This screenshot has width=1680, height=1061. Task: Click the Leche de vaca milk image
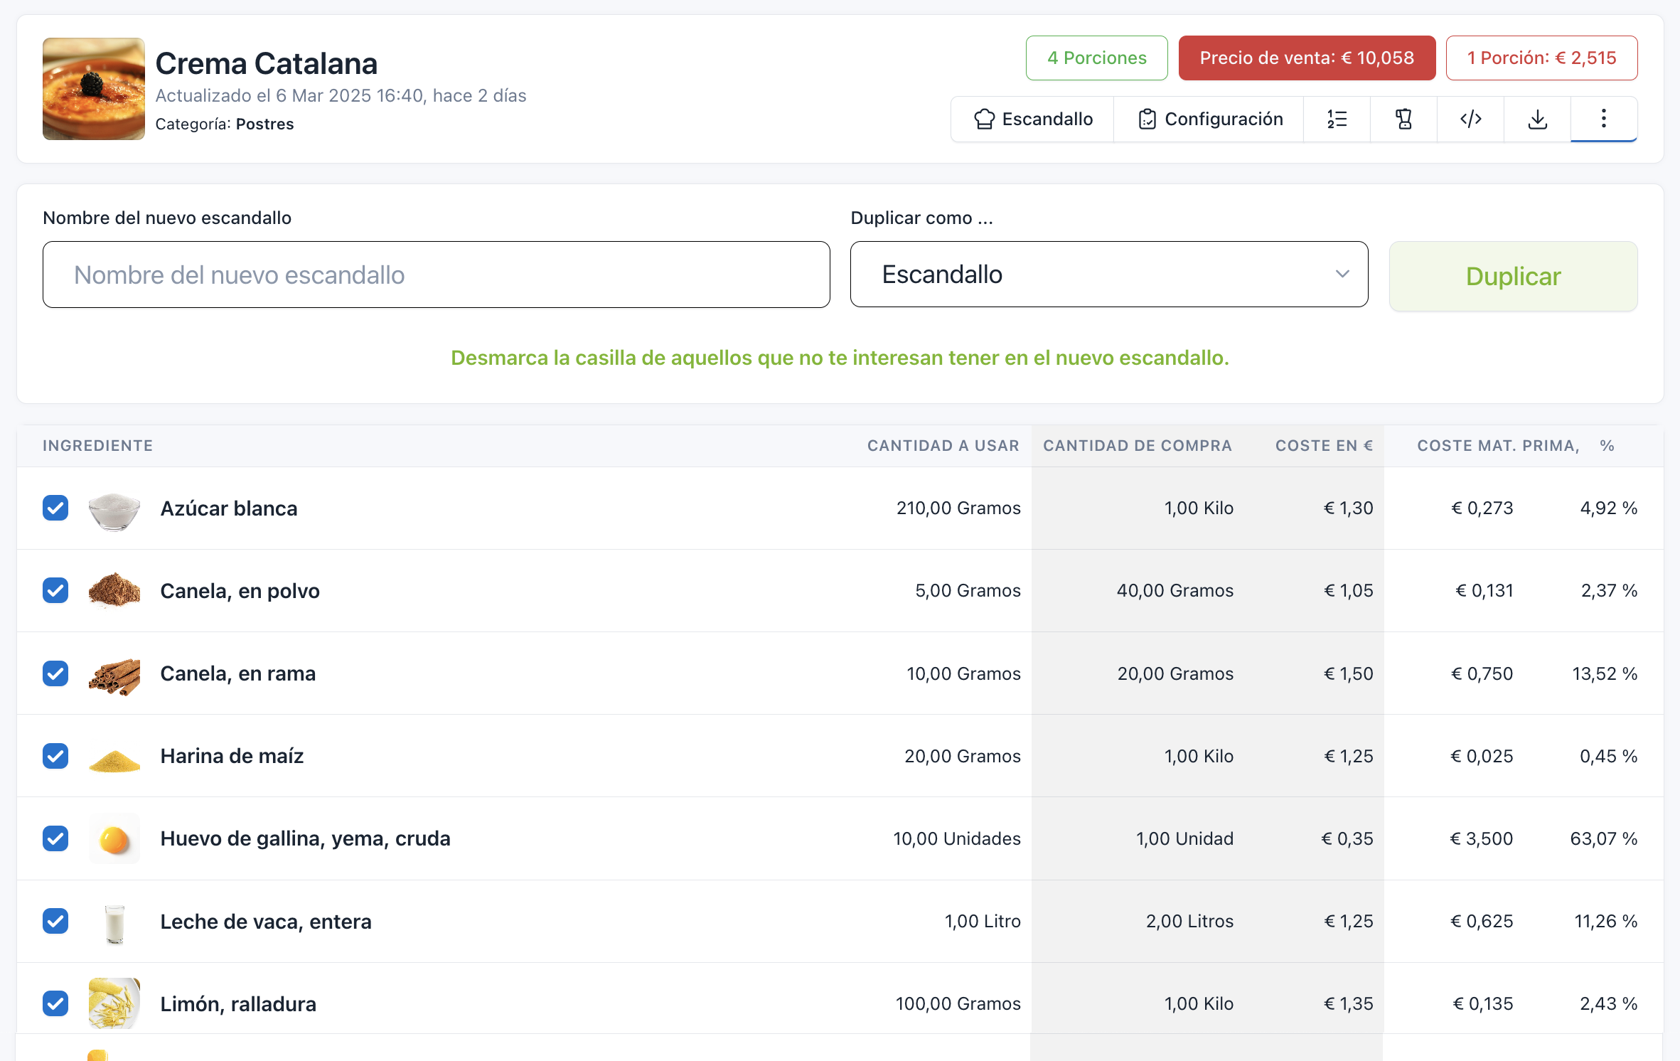coord(114,923)
